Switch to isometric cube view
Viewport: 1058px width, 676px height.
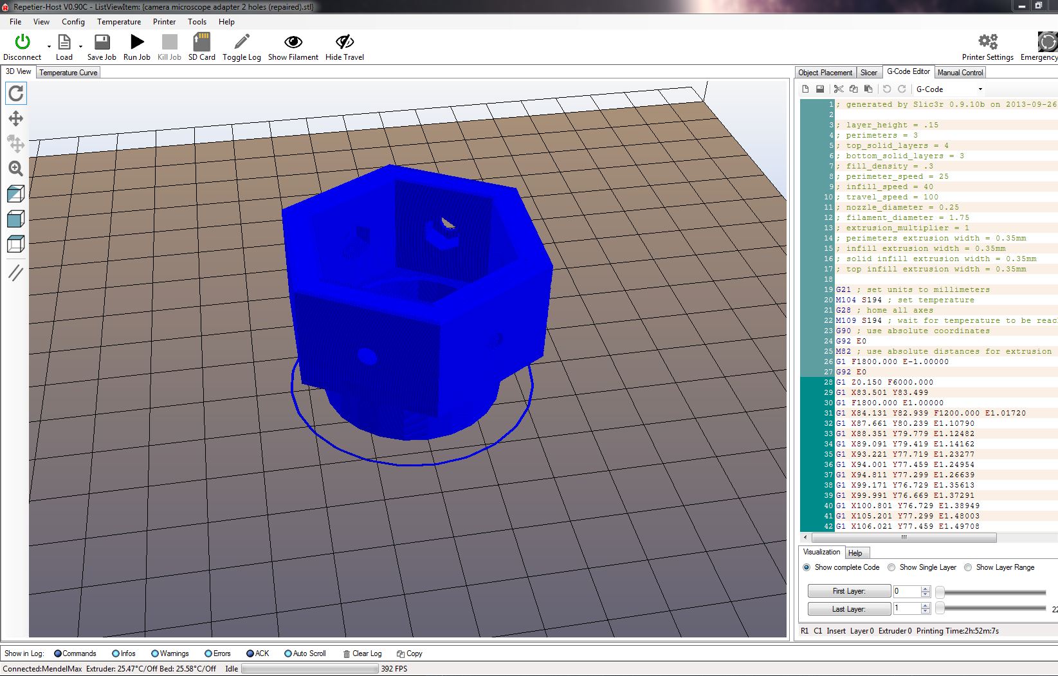pyautogui.click(x=15, y=194)
